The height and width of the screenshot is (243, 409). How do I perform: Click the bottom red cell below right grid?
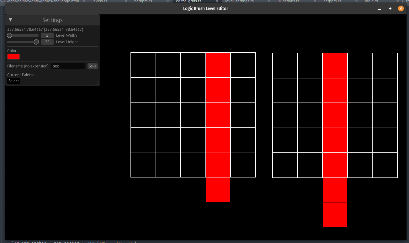point(335,215)
